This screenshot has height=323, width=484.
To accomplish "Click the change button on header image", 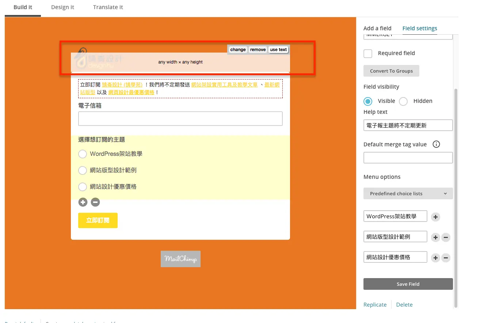I will (x=238, y=50).
